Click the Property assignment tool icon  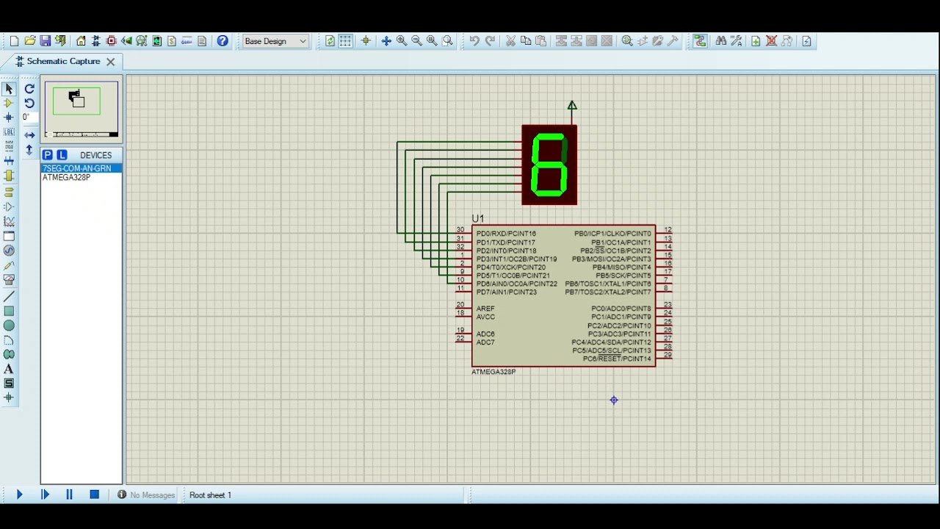pos(736,41)
